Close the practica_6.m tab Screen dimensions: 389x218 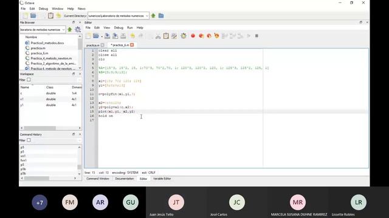[132, 45]
